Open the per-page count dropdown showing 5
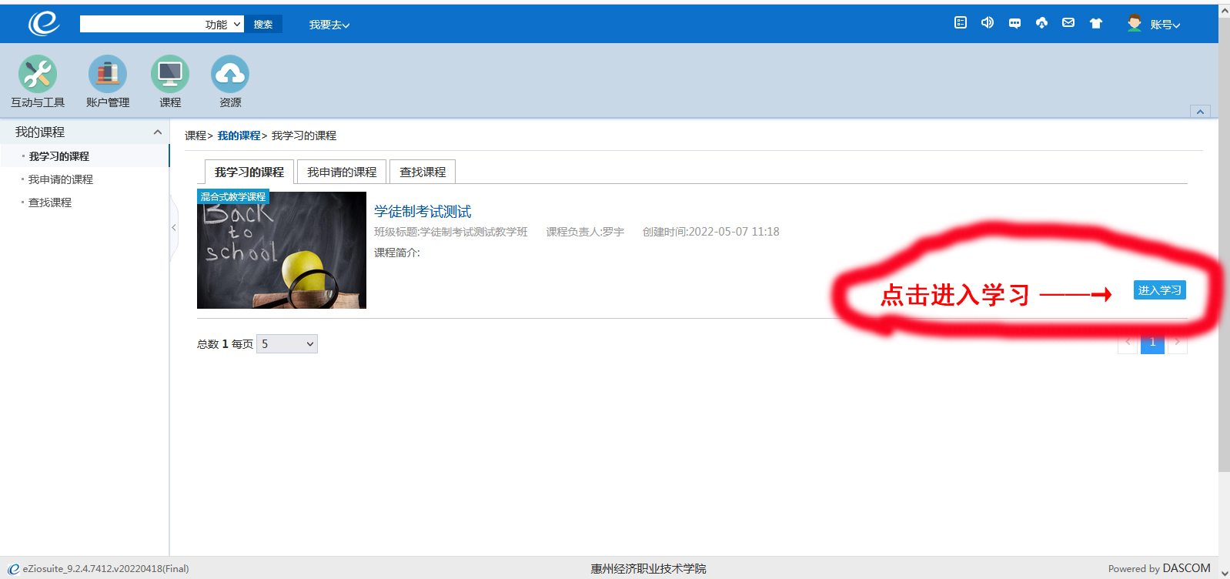 pyautogui.click(x=287, y=344)
